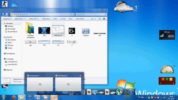
Task: Click Burn in Explorer toolbar
Action: point(71,19)
